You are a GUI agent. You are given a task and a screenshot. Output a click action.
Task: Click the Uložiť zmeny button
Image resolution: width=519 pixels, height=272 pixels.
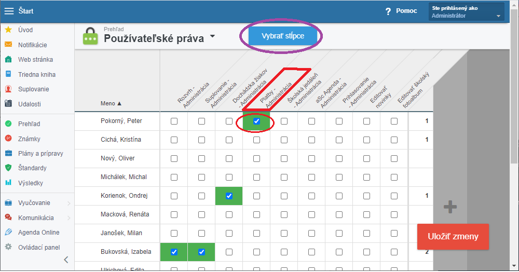453,237
